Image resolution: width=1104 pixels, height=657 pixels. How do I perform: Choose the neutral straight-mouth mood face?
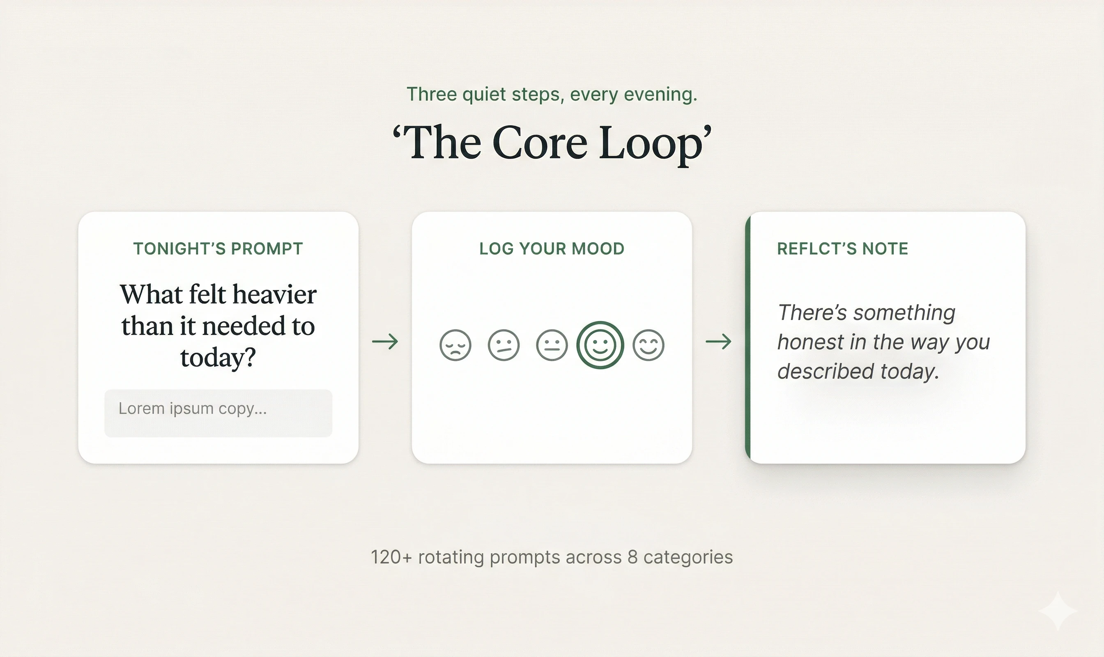pos(552,345)
